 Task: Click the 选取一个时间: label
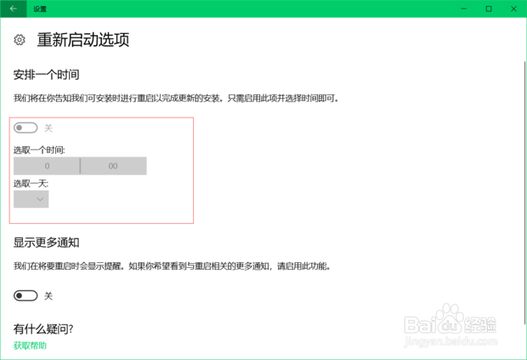pyautogui.click(x=39, y=150)
